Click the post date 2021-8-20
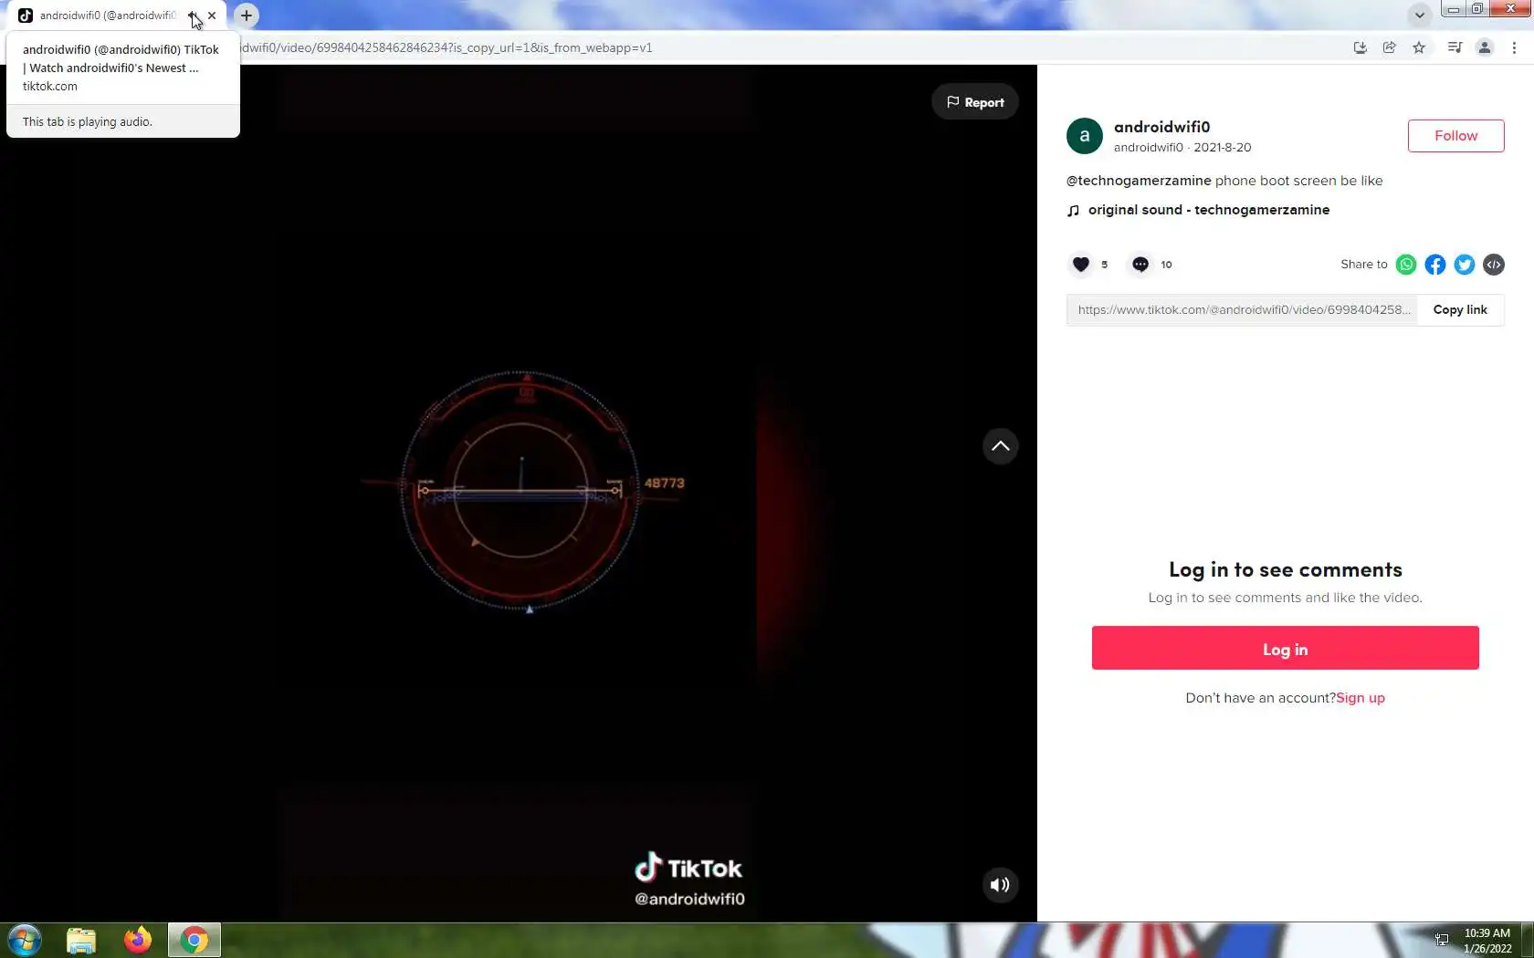 1222,147
